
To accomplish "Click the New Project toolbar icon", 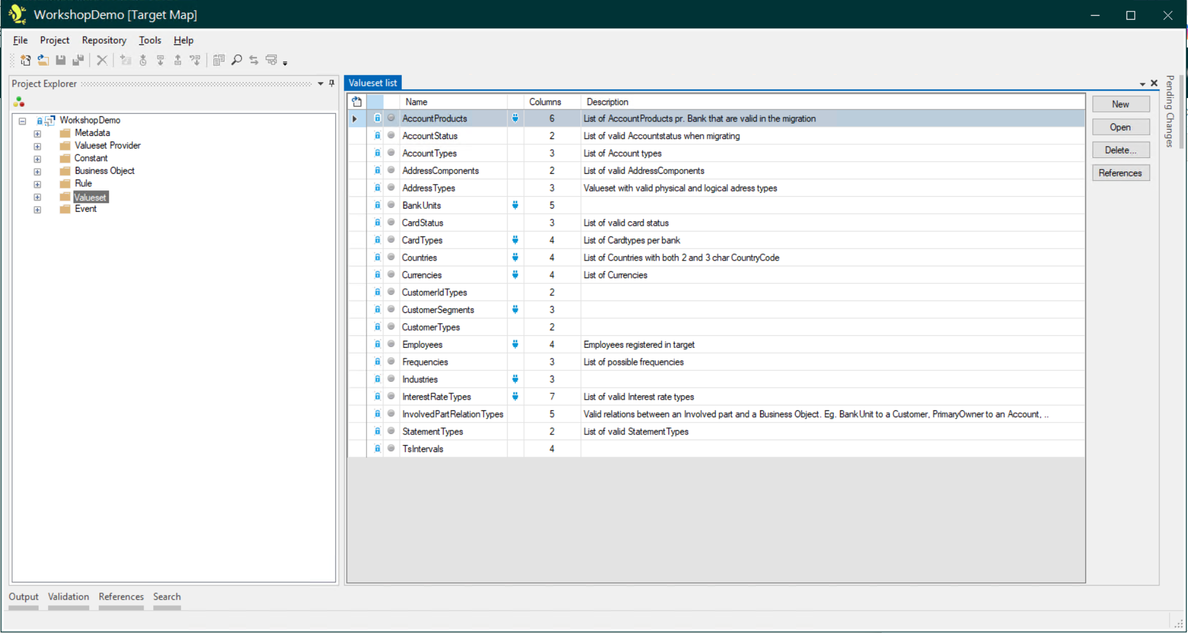I will pos(25,60).
